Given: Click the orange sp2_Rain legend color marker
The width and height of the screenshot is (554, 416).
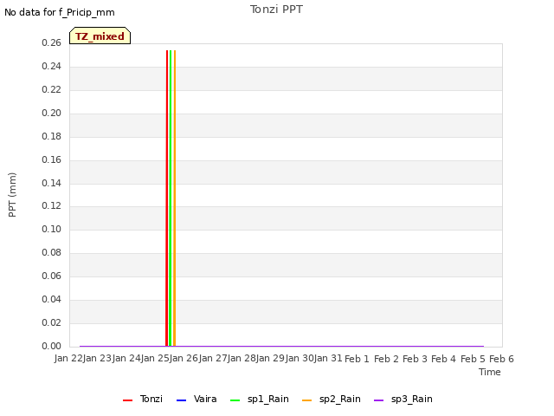Looking at the screenshot, I should (307, 400).
